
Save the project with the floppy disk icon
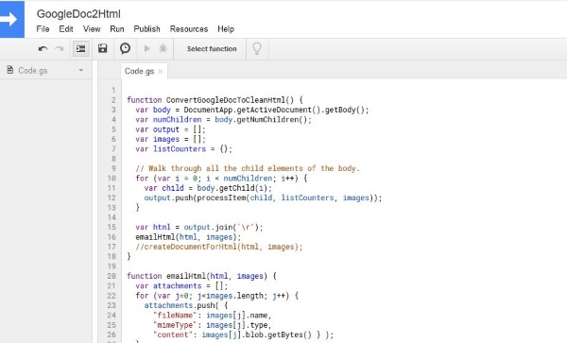pos(103,48)
